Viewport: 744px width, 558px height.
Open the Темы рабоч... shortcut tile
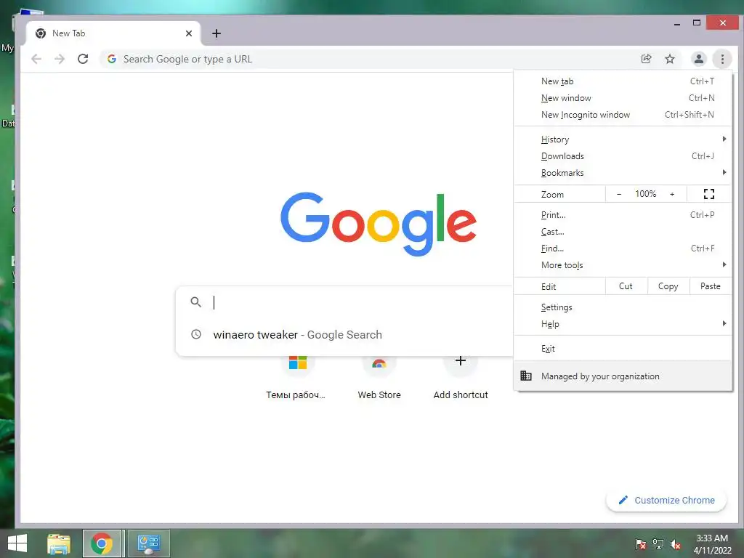[x=297, y=377]
